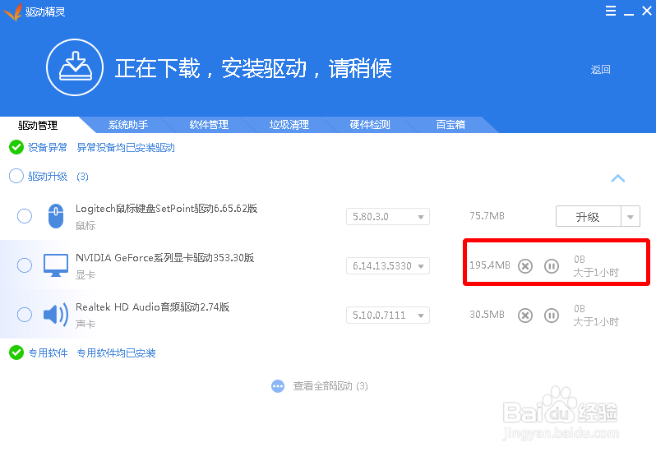Screen dimensions: 656x456
Task: Click the blue ellipsis icon near 查看全部驱动
Action: click(x=278, y=386)
